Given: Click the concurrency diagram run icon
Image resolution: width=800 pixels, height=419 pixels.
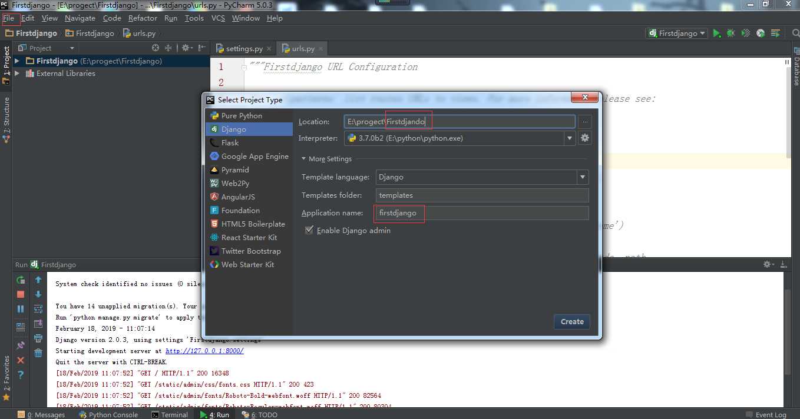Looking at the screenshot, I should click(x=775, y=34).
